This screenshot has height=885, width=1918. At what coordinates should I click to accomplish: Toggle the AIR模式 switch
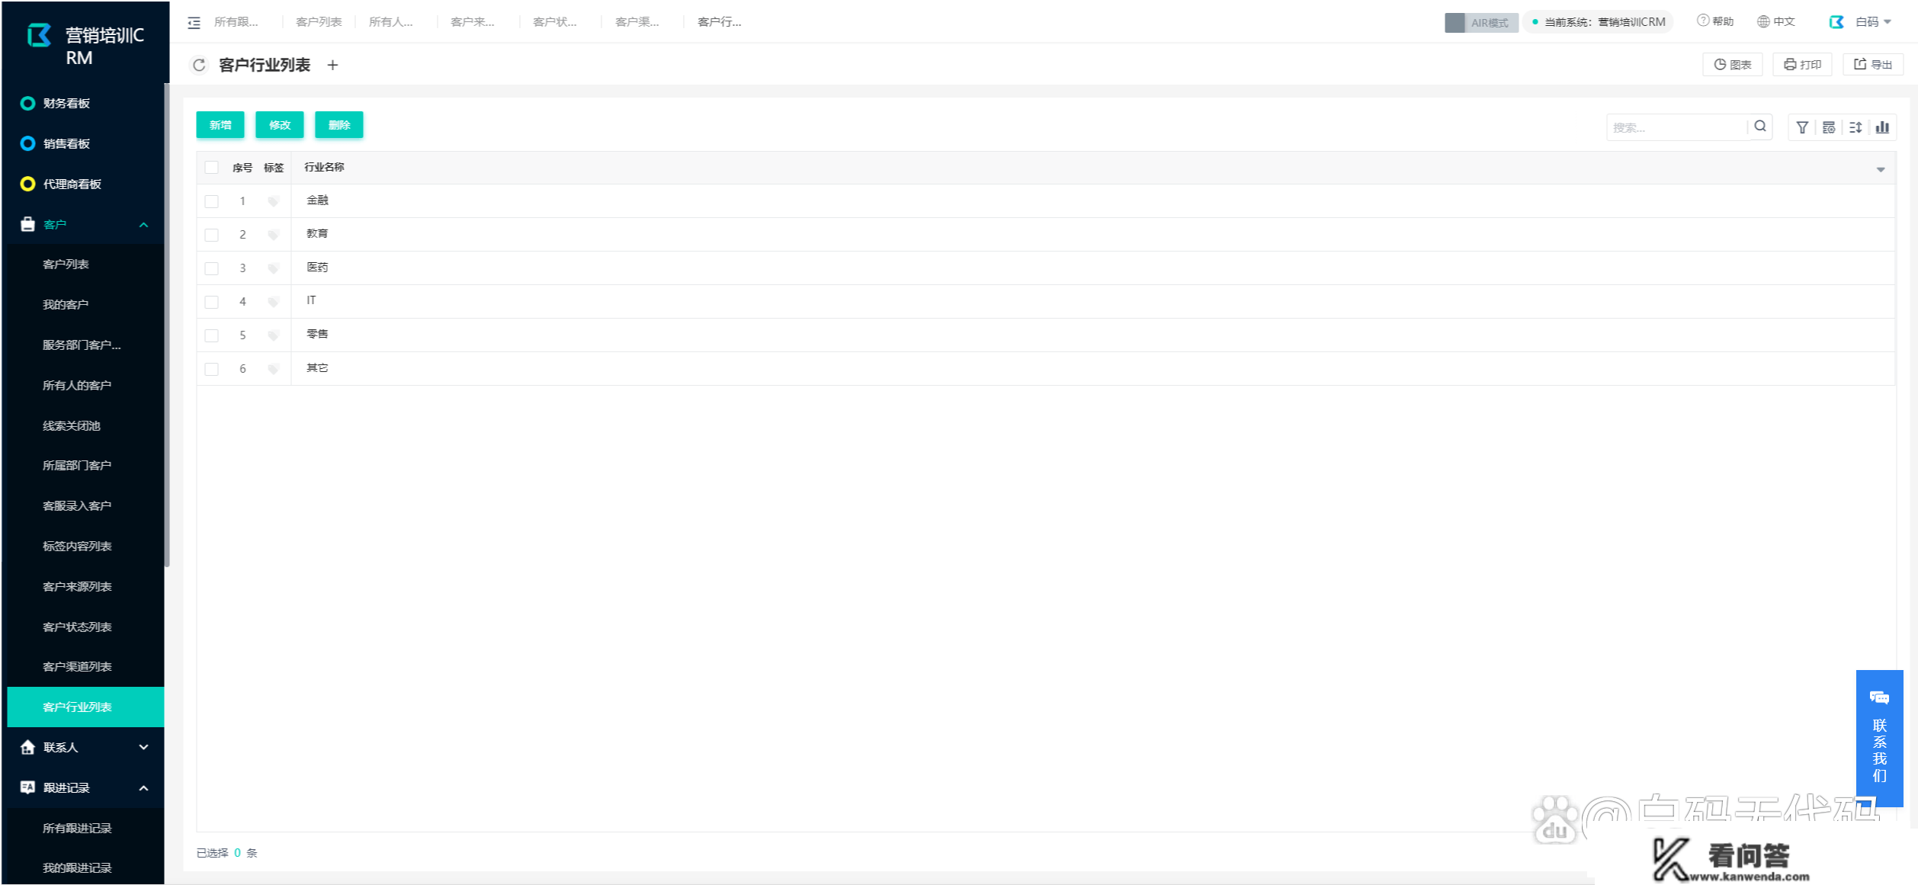click(1480, 22)
